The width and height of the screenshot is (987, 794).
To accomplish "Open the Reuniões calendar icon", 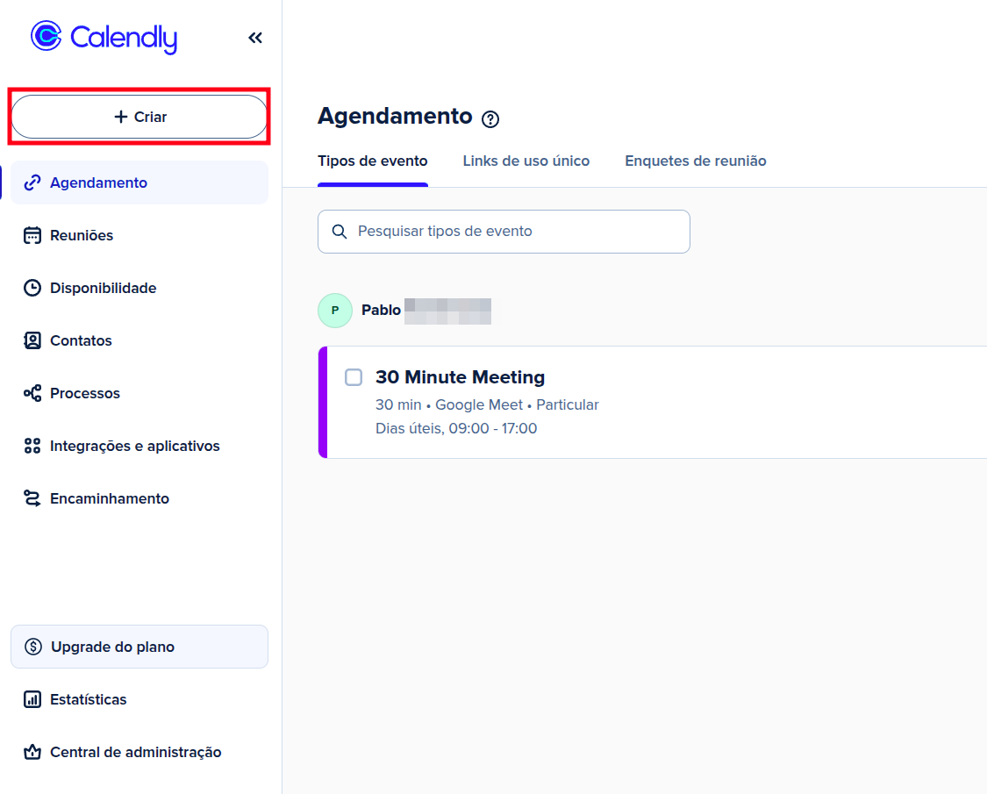I will (x=32, y=235).
